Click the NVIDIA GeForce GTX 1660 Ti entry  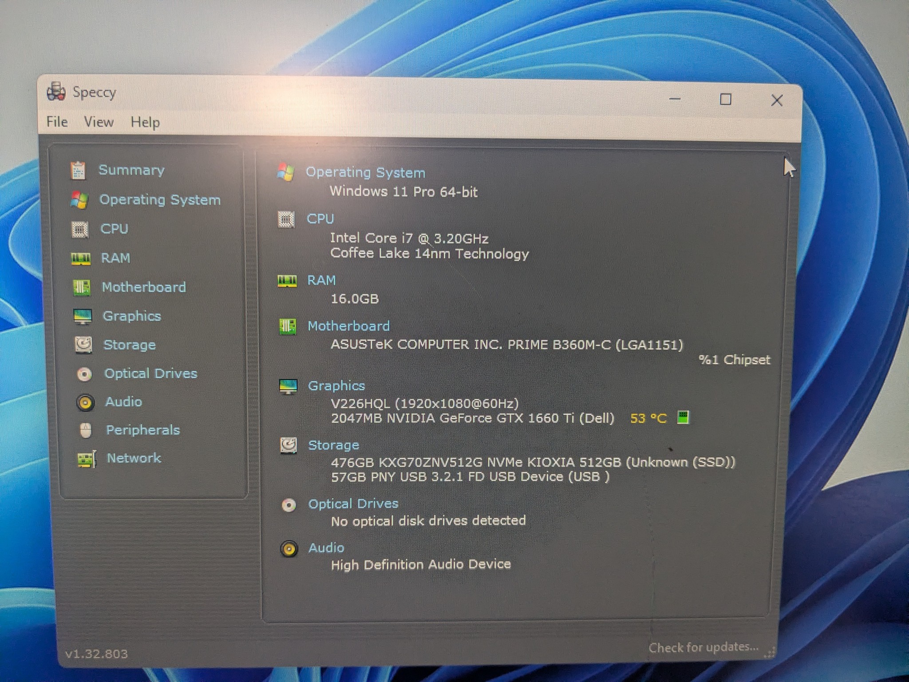click(x=473, y=418)
